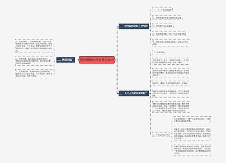Select the four-line note above 2、作为社保的补充
This screenshot has width=226, height=163.
171,107
